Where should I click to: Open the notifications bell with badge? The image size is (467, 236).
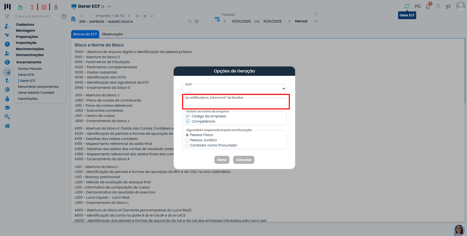point(428,6)
